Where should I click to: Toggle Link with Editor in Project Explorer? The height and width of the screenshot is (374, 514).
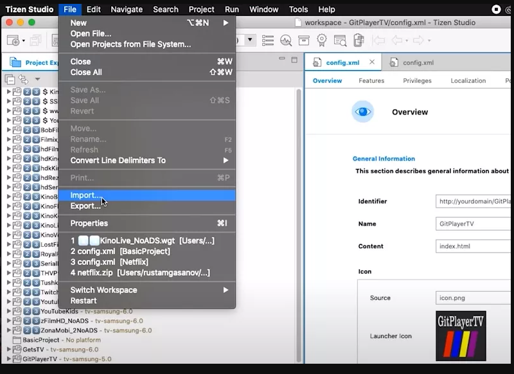(x=23, y=80)
